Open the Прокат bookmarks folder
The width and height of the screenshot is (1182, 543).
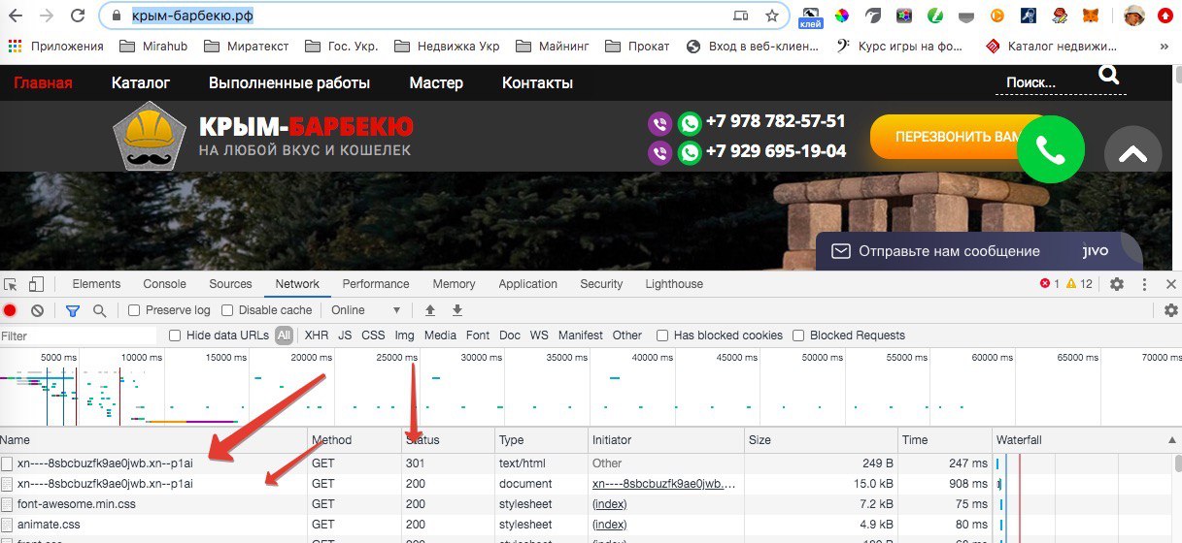coord(638,46)
